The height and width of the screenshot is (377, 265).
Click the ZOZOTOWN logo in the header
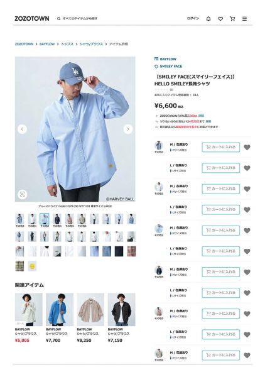click(x=32, y=18)
